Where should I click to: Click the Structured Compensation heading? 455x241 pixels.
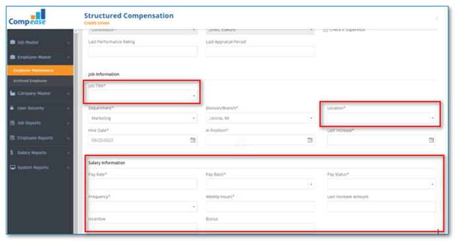tap(129, 16)
